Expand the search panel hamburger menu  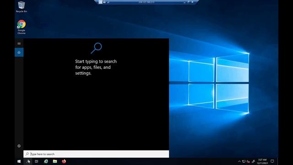[19, 44]
